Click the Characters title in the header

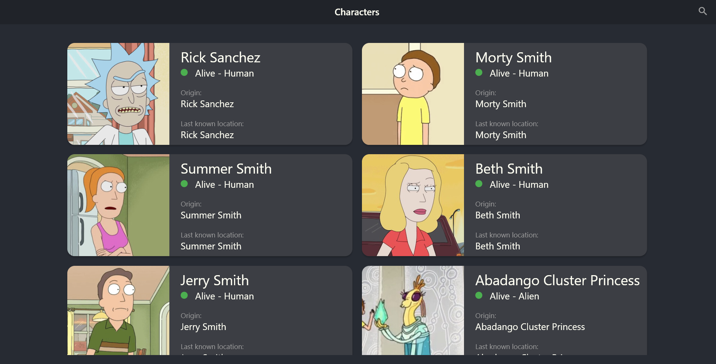[357, 12]
